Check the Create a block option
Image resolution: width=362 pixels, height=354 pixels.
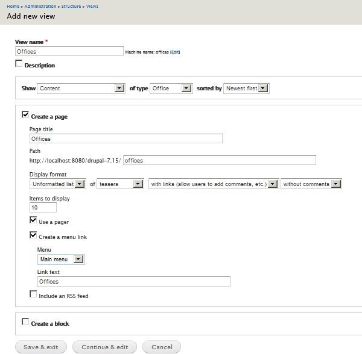coord(25,321)
